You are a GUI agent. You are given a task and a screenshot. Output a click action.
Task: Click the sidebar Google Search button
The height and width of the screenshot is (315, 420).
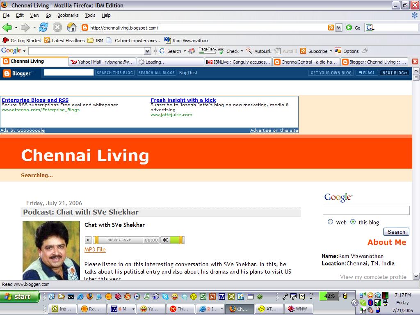click(396, 232)
